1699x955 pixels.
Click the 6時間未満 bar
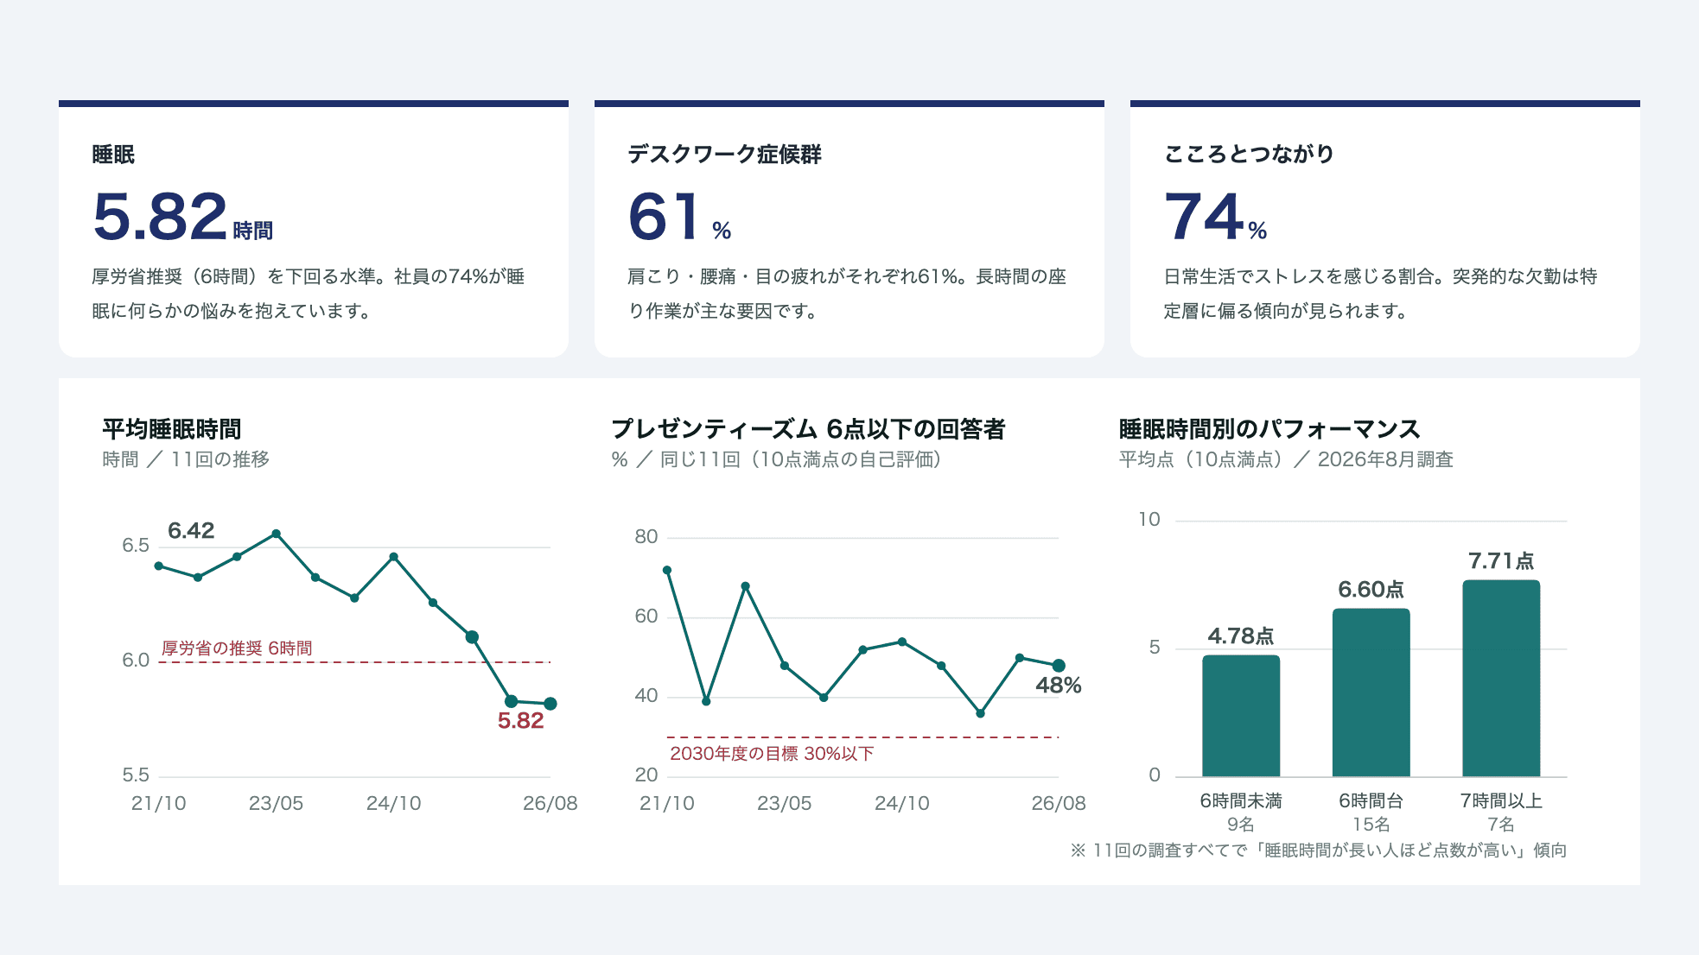pos(1241,716)
